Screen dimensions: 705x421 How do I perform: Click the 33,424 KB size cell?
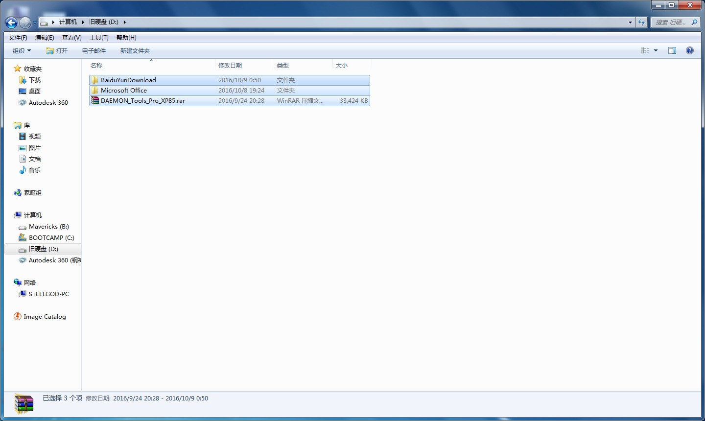(x=353, y=100)
